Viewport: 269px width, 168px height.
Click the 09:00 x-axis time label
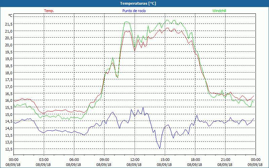[104, 160]
